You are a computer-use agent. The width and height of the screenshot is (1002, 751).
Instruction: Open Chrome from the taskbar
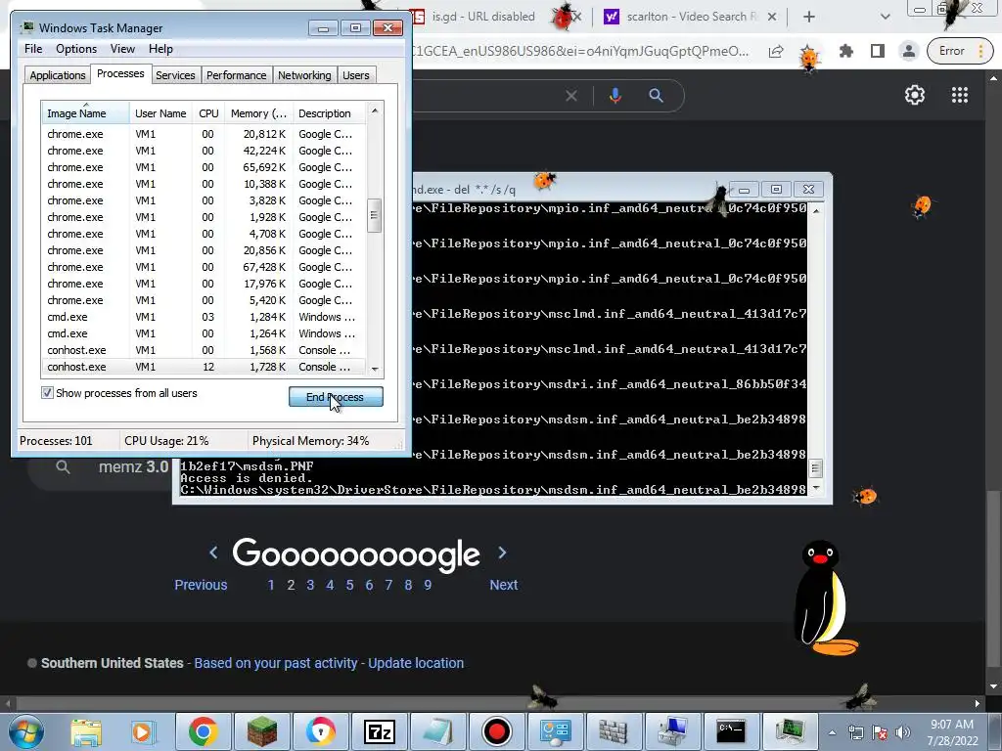click(x=203, y=731)
